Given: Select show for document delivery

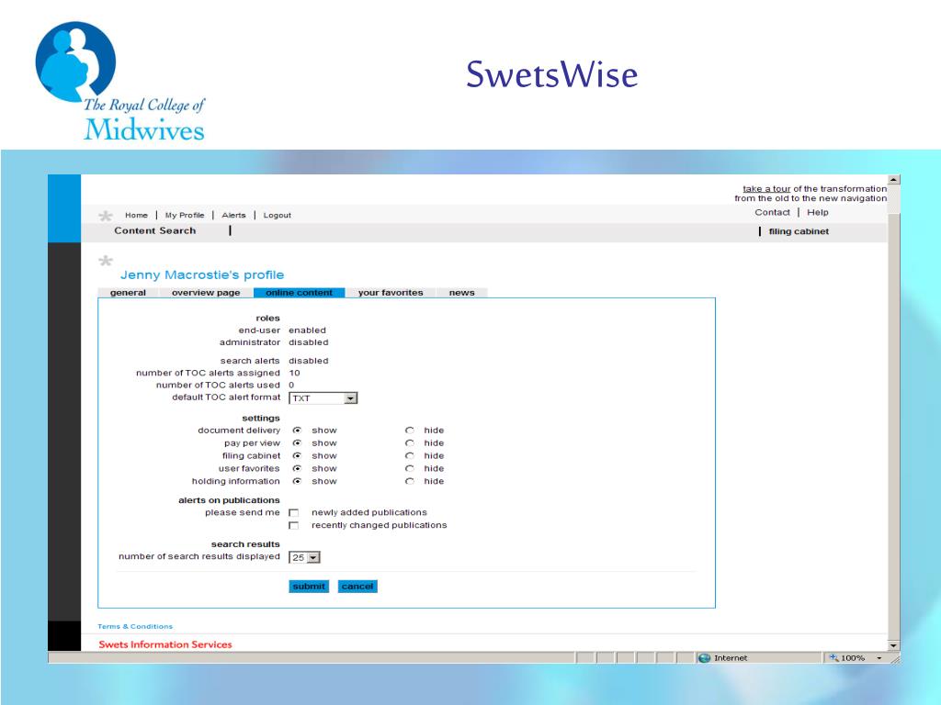Looking at the screenshot, I should (297, 431).
